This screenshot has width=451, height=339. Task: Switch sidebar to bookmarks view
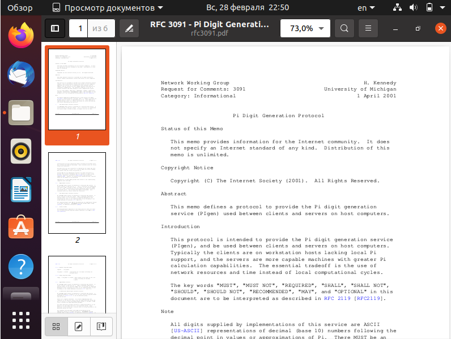pyautogui.click(x=101, y=327)
